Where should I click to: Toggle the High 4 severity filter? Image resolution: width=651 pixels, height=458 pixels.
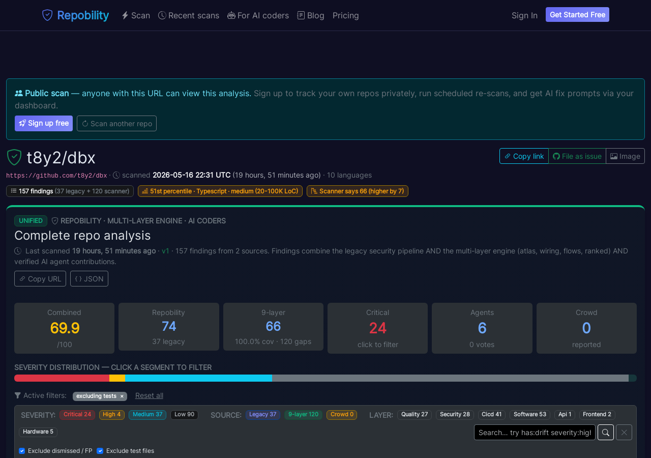pos(112,415)
